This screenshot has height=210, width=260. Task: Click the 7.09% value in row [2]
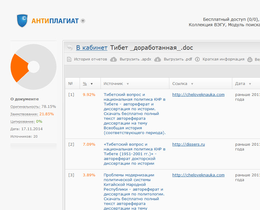89,144
